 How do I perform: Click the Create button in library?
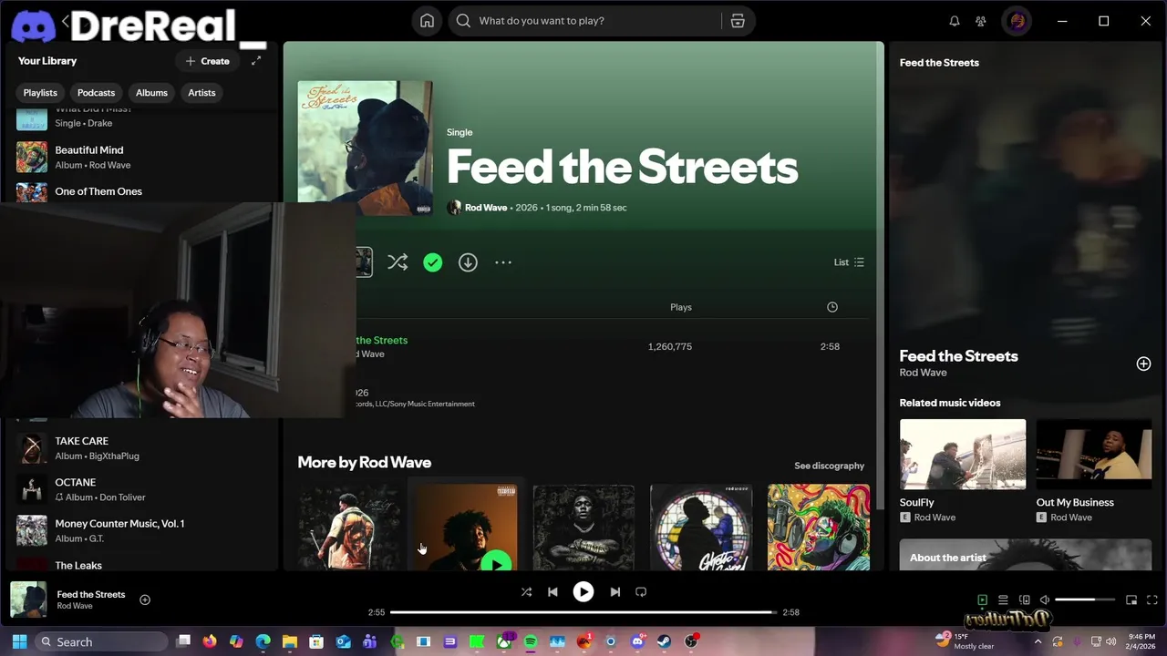coord(207,61)
